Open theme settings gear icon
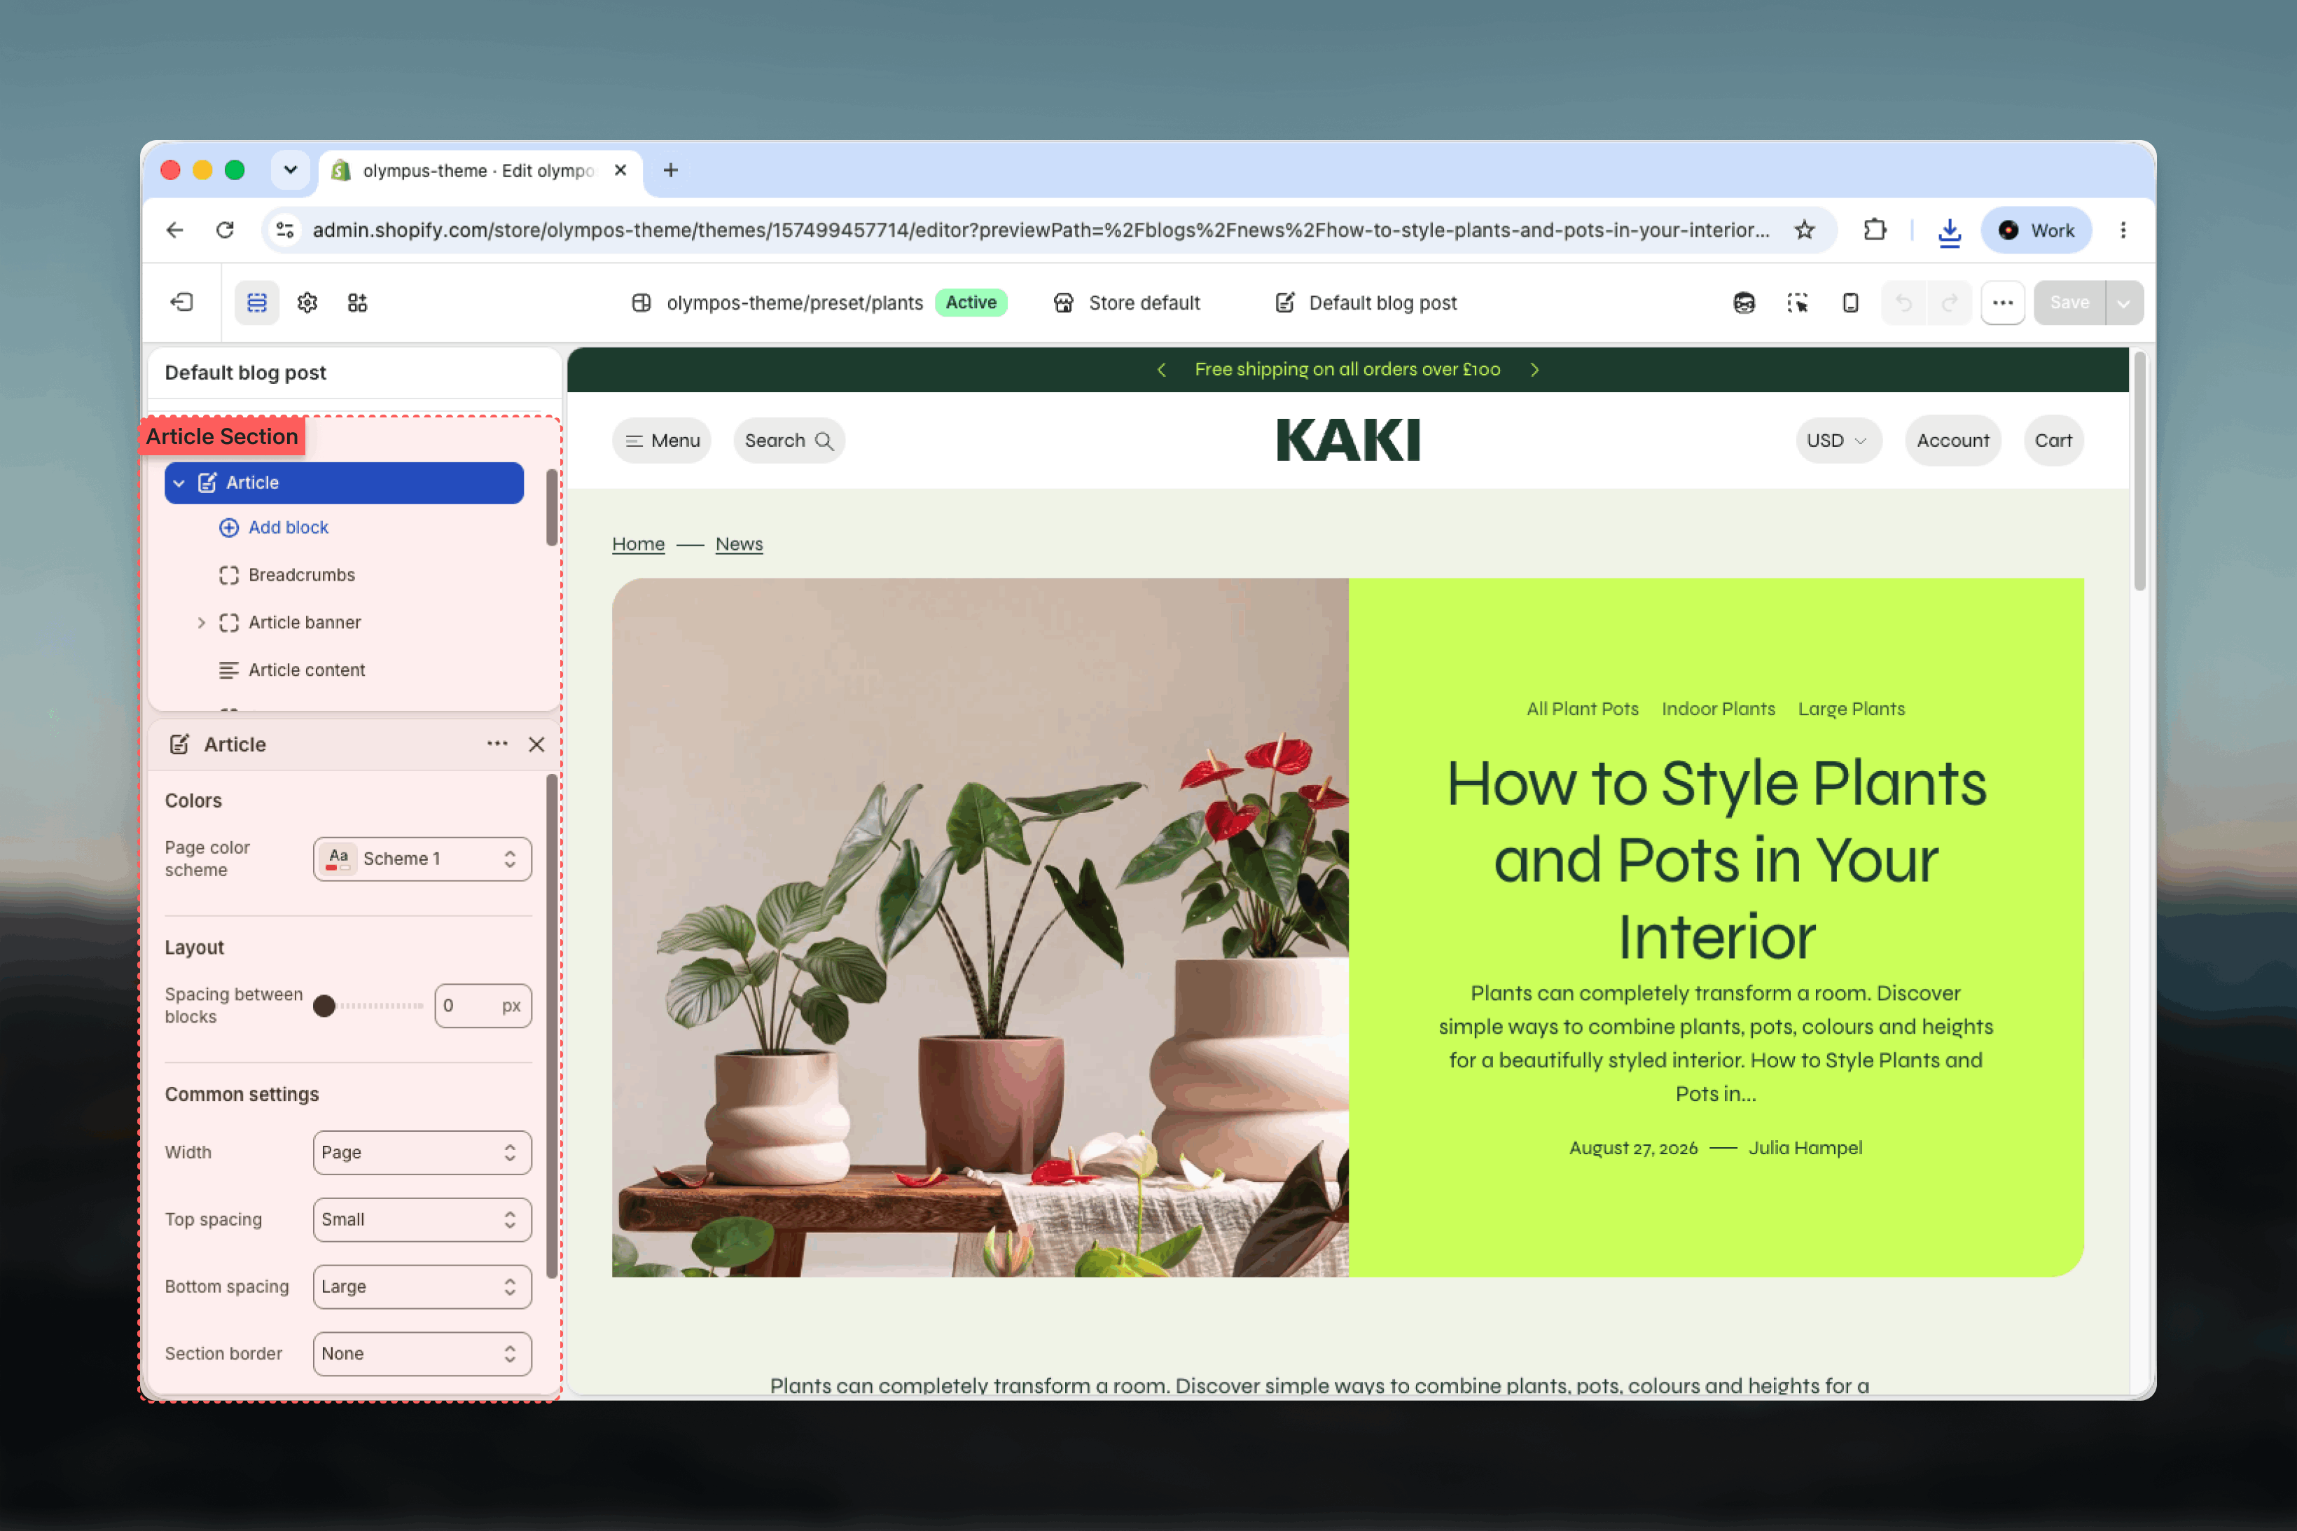 coord(307,303)
